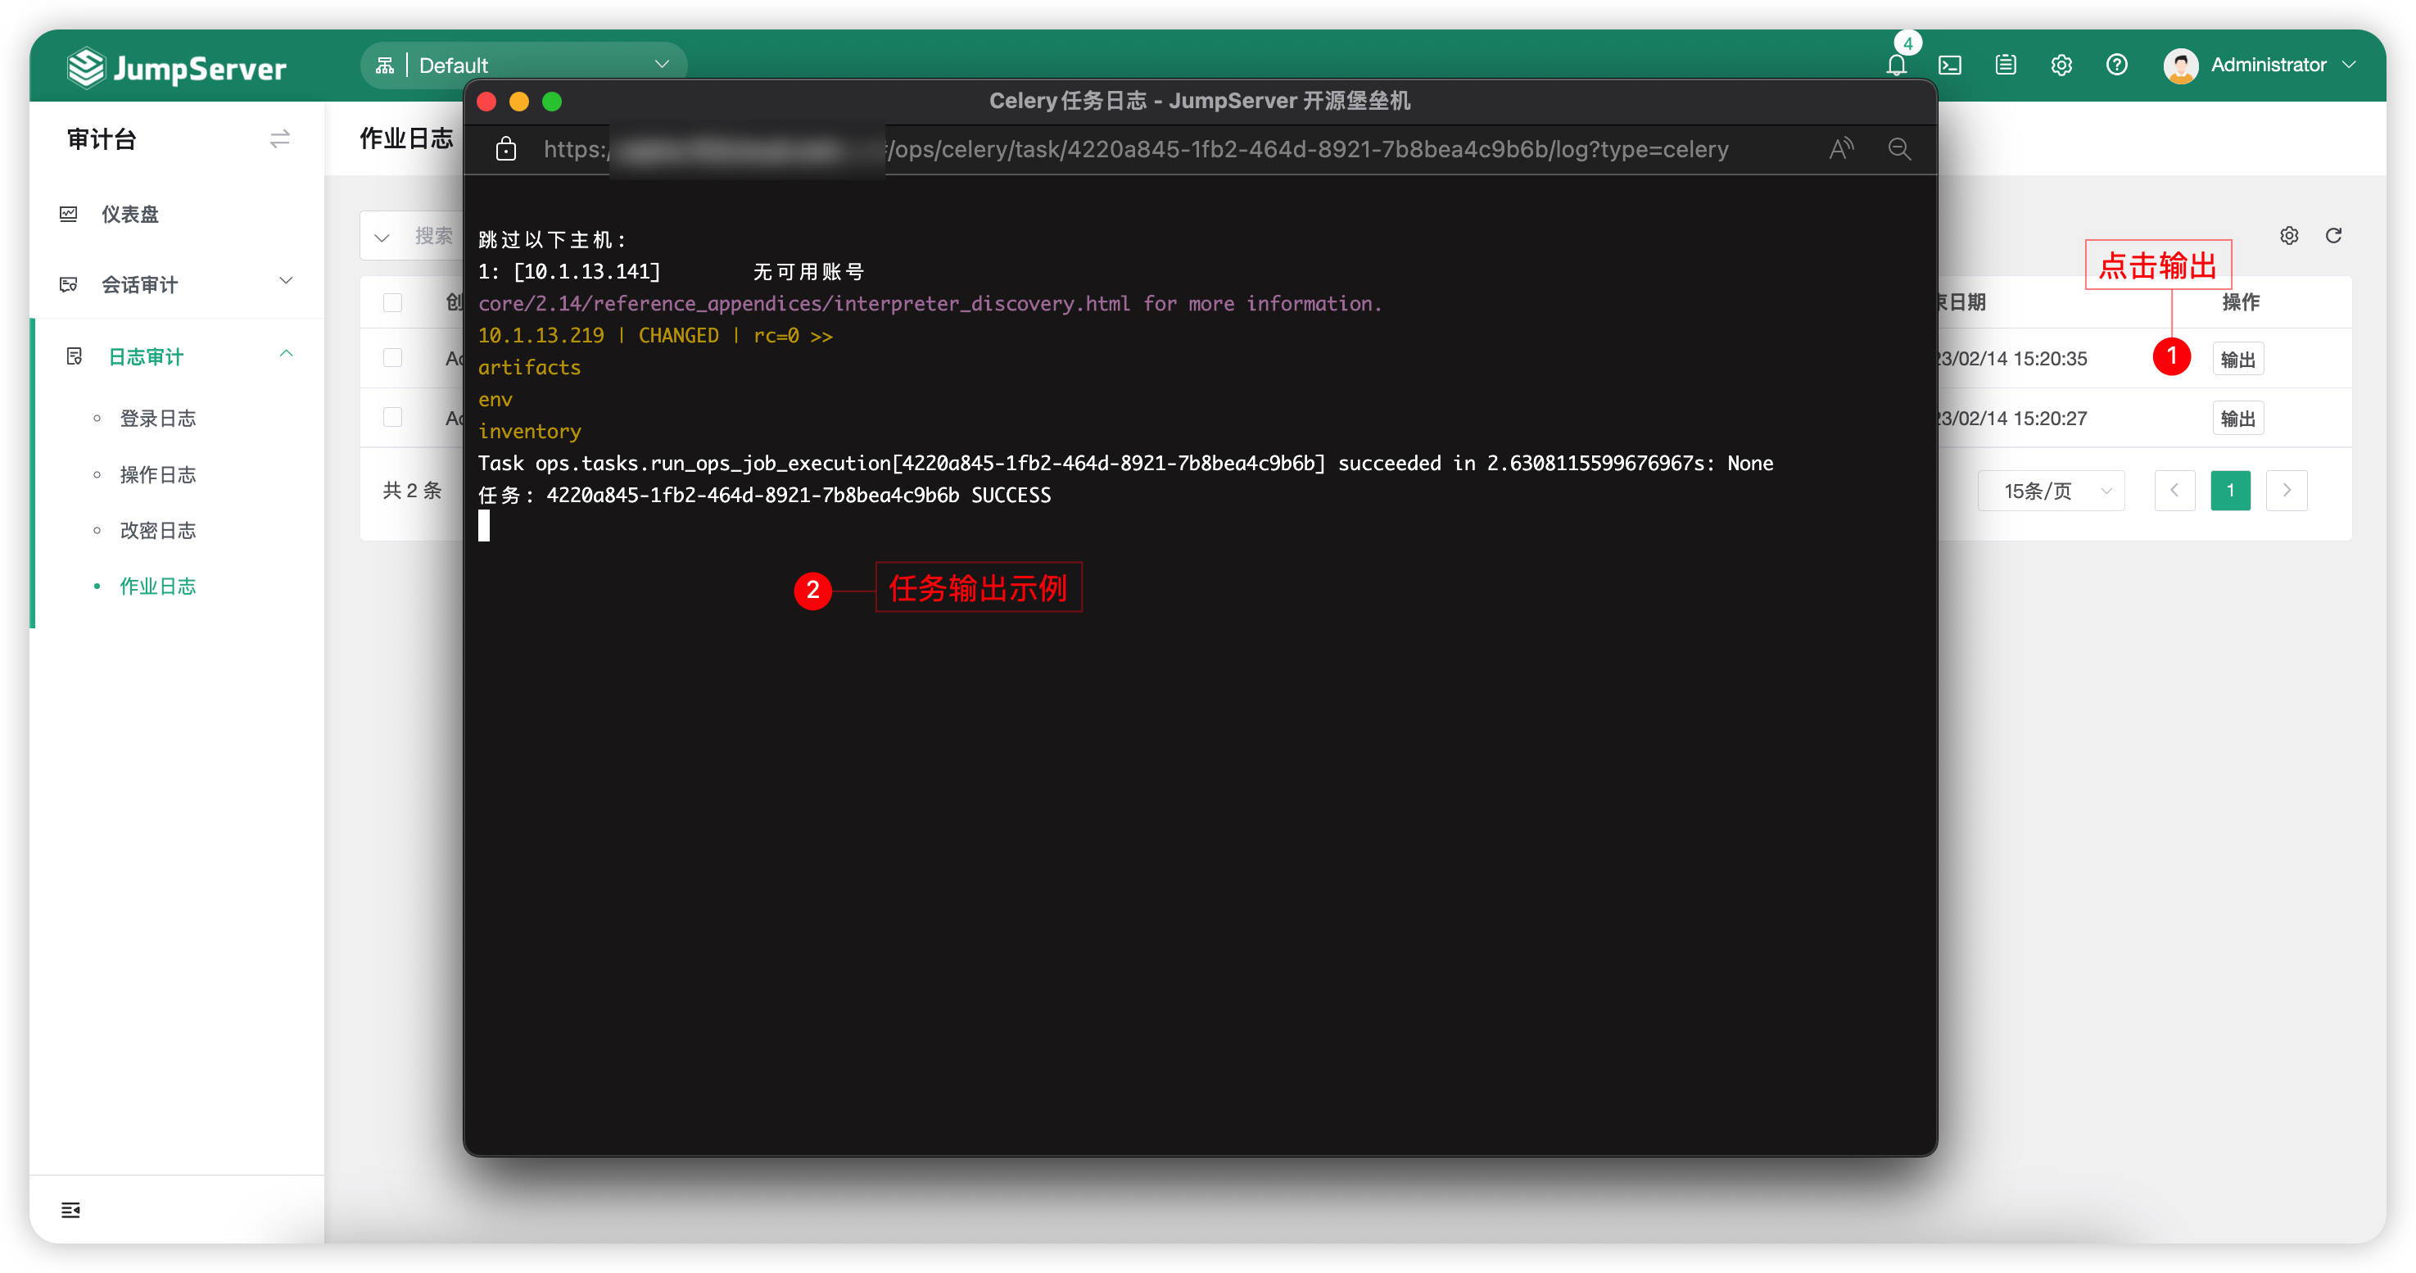Tick the checkbox for the 15:20:35 row
This screenshot has width=2416, height=1273.
tap(393, 357)
